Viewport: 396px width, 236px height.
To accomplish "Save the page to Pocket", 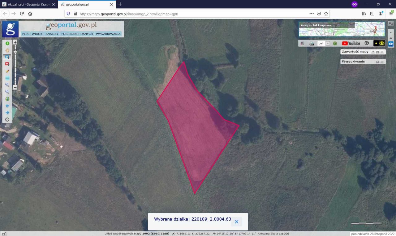I will click(319, 14).
